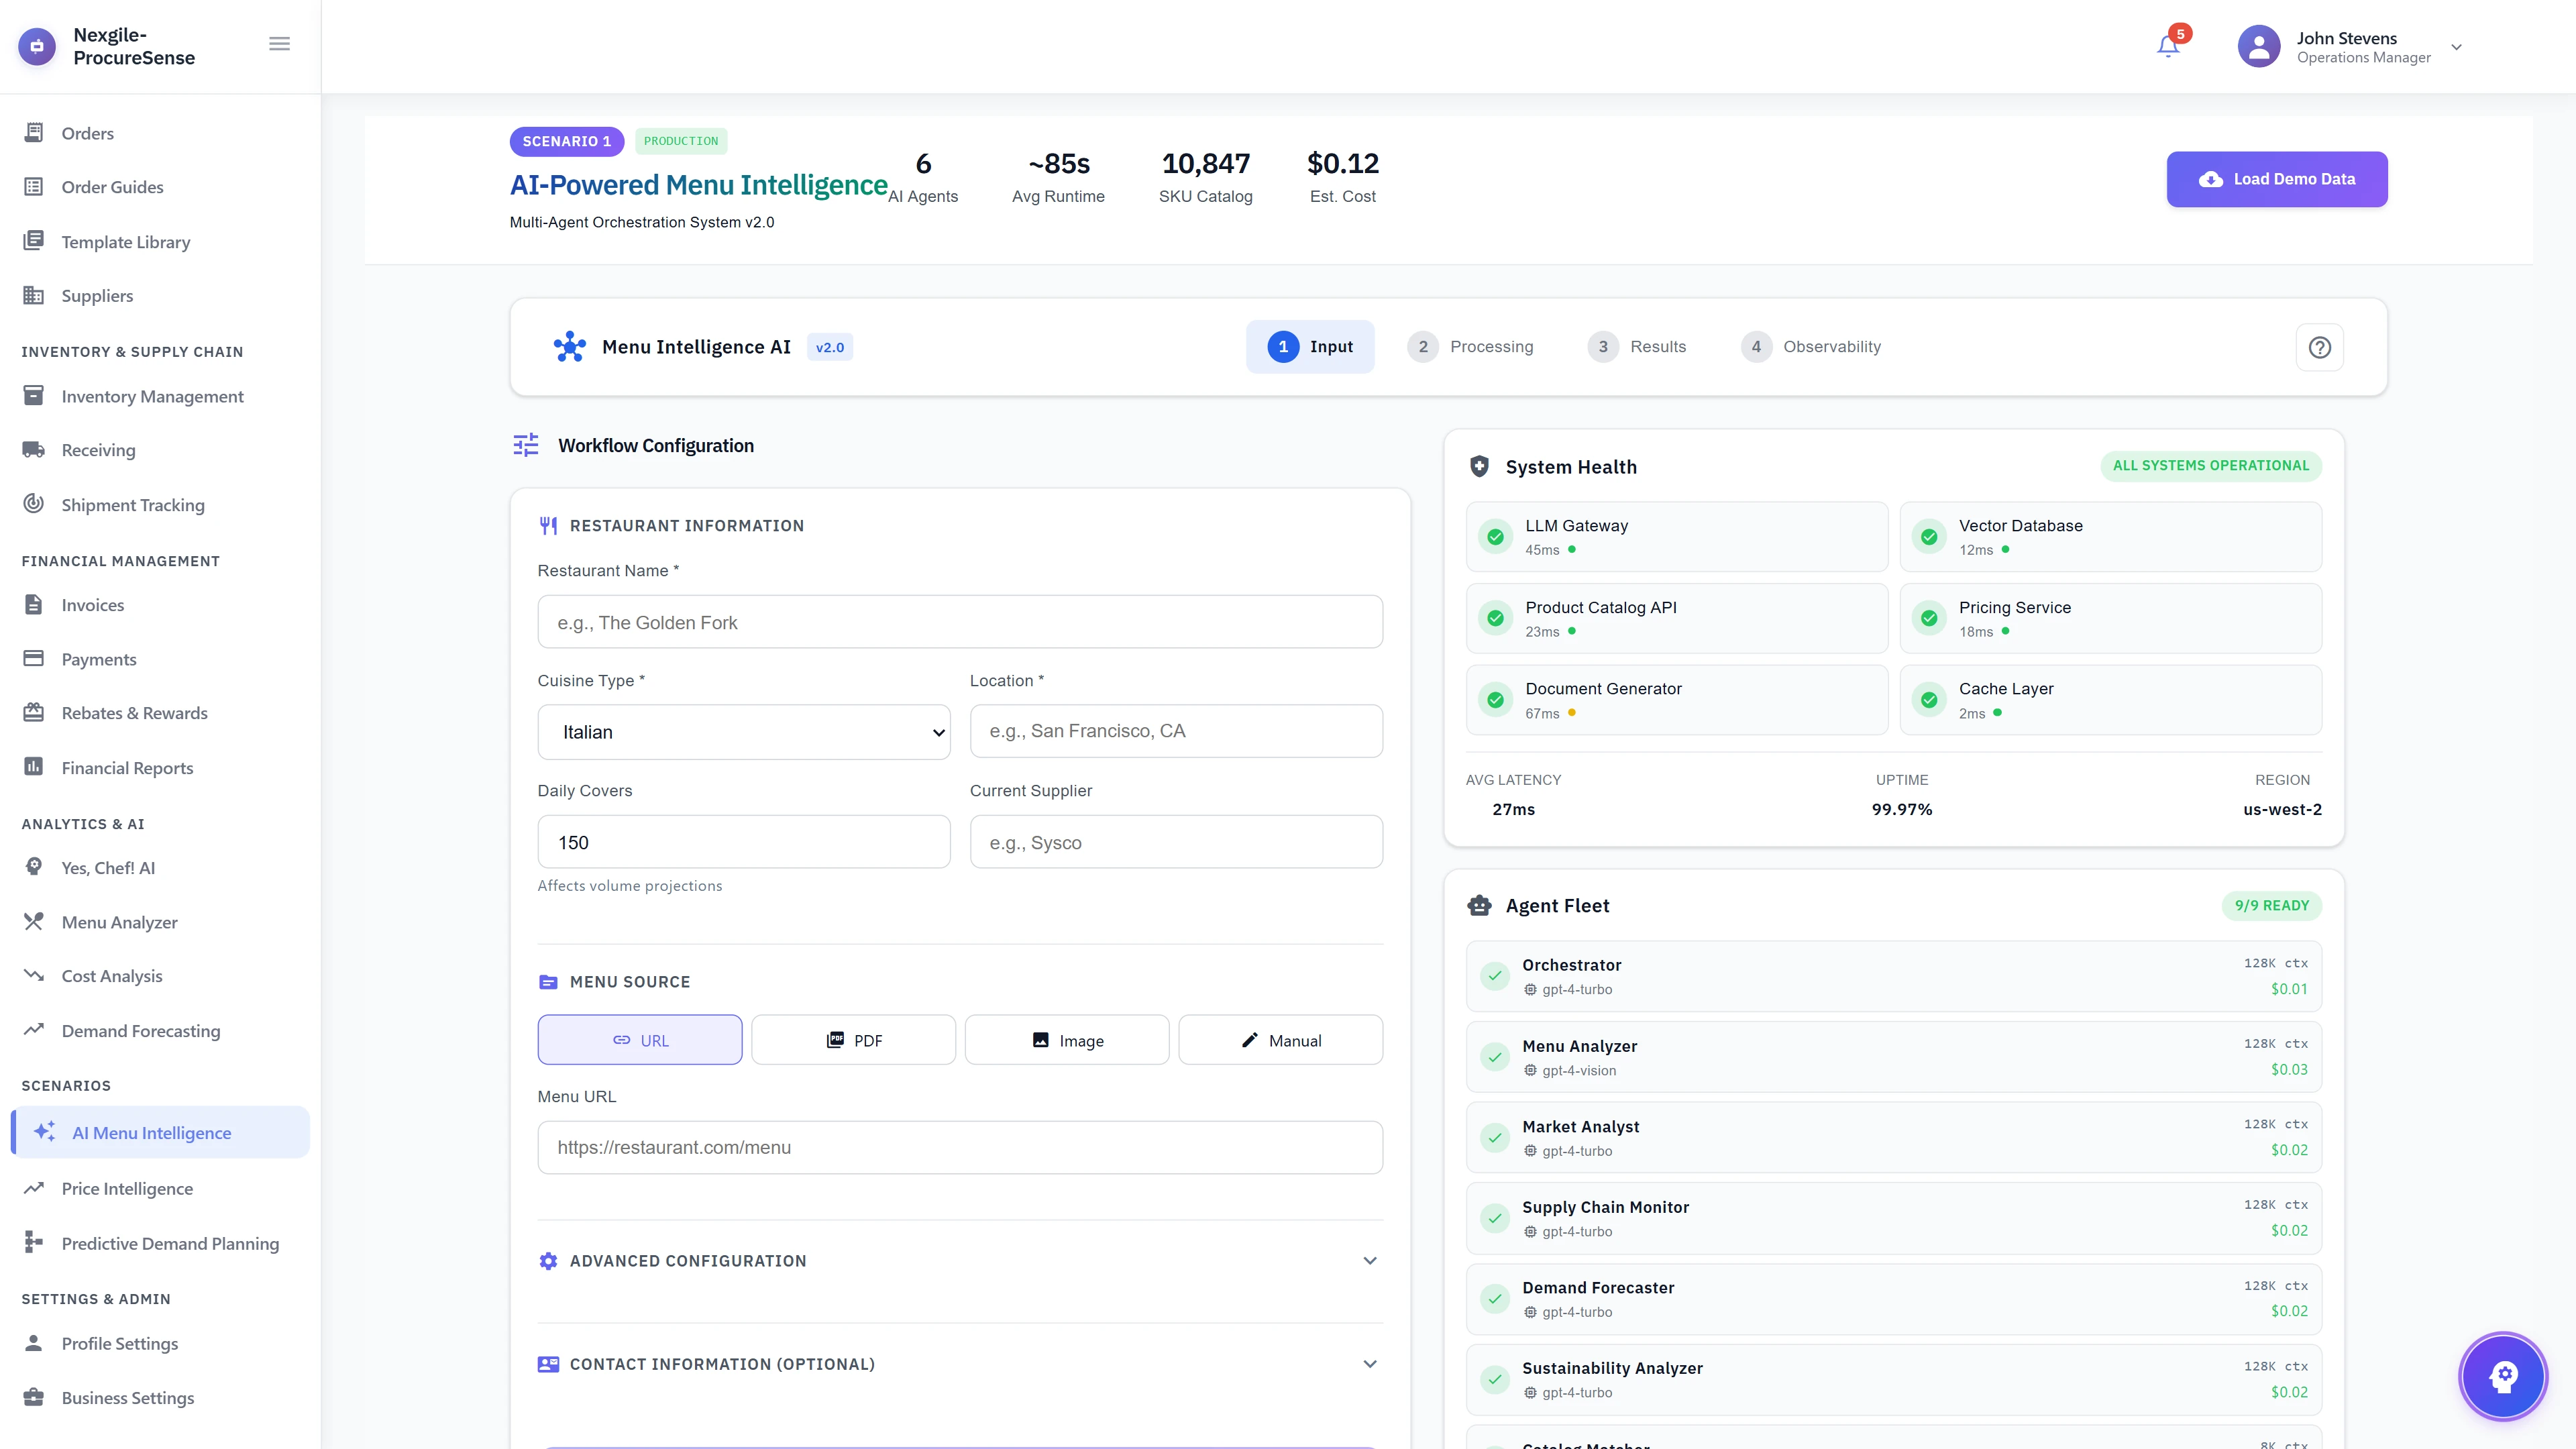Select the Yes, Chef! AI sidebar icon
This screenshot has width=2576, height=1449.
(x=34, y=867)
